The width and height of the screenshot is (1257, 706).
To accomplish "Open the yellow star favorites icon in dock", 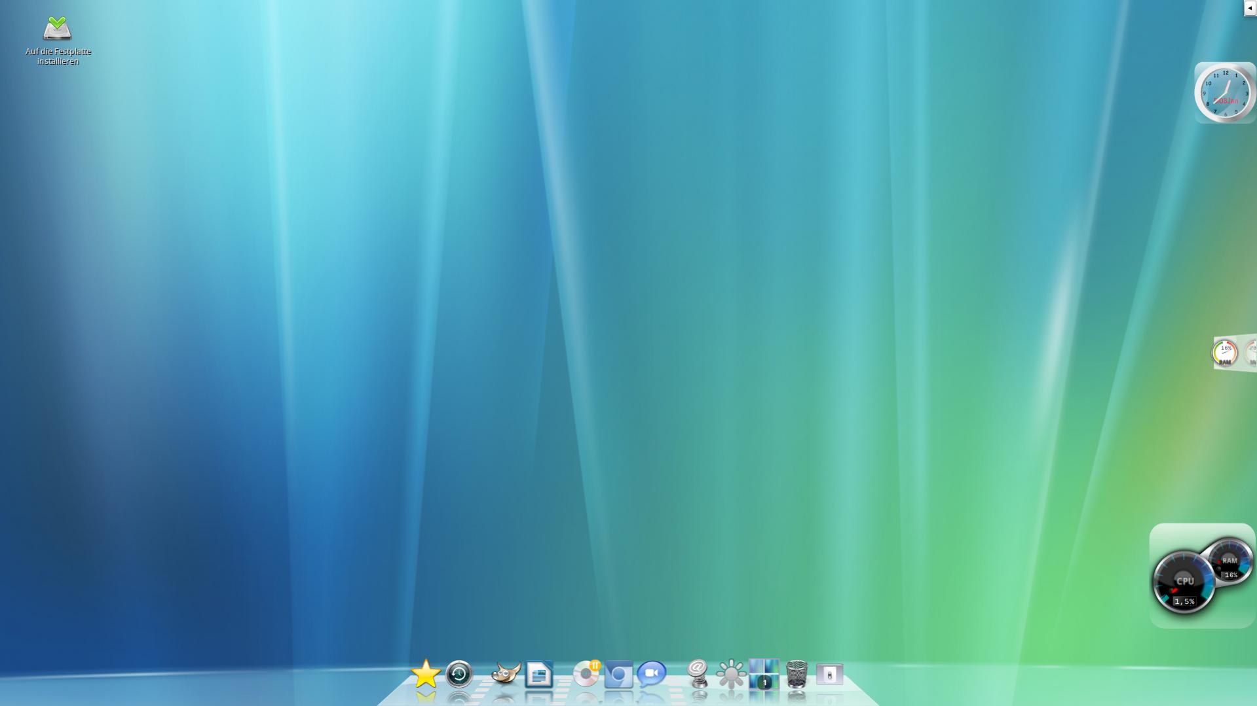I will pyautogui.click(x=426, y=674).
